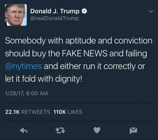Viewport: 158px width, 140px height.
Task: Click 'and either run it correctly or' text
Action: click(94, 66)
